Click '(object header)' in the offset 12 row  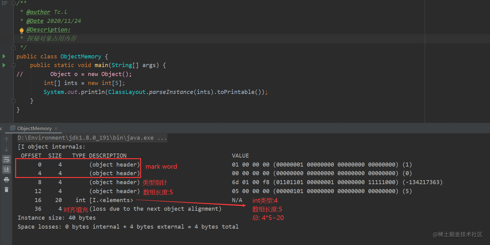pos(114,191)
